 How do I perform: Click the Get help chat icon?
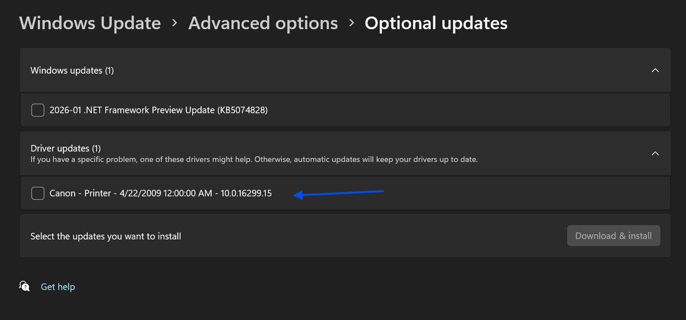click(25, 286)
